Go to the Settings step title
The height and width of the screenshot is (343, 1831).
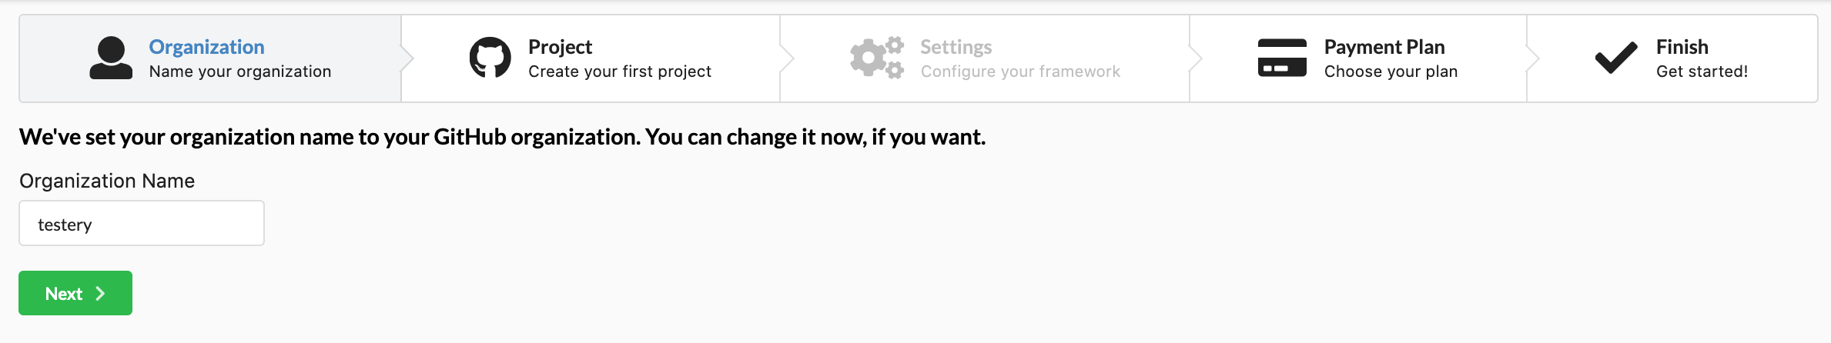(x=956, y=47)
